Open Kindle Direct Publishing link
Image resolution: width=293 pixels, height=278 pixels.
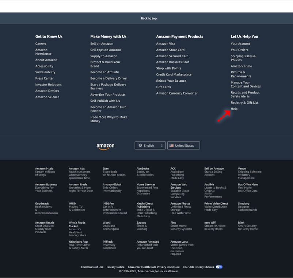click(x=146, y=210)
